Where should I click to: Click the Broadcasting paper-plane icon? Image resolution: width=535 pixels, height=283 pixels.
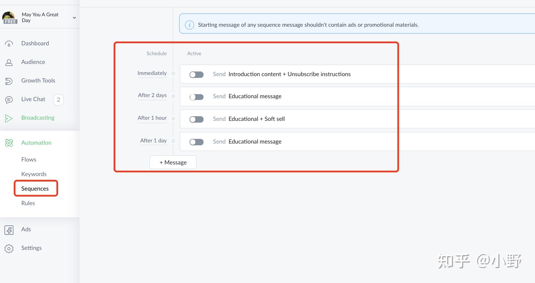9,118
